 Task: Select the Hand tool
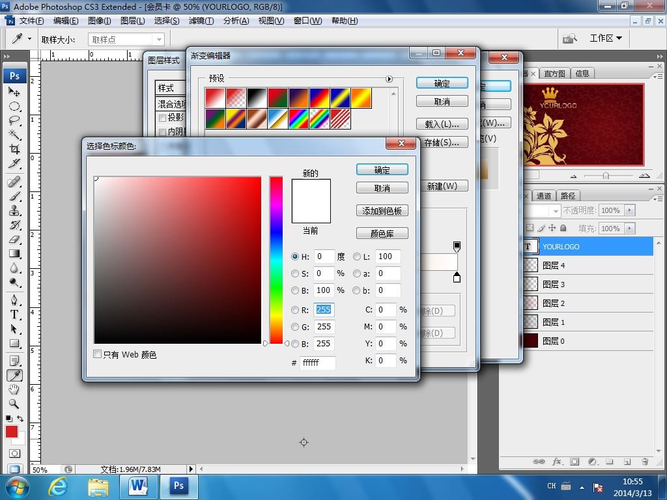click(x=14, y=389)
